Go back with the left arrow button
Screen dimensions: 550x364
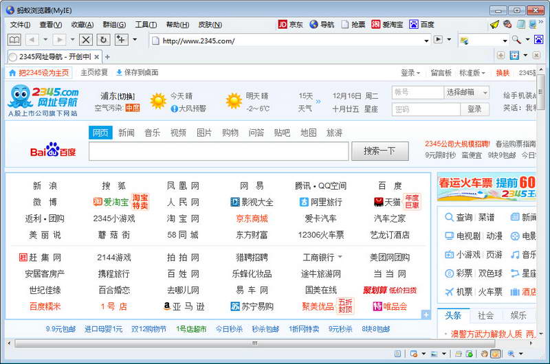coord(32,40)
